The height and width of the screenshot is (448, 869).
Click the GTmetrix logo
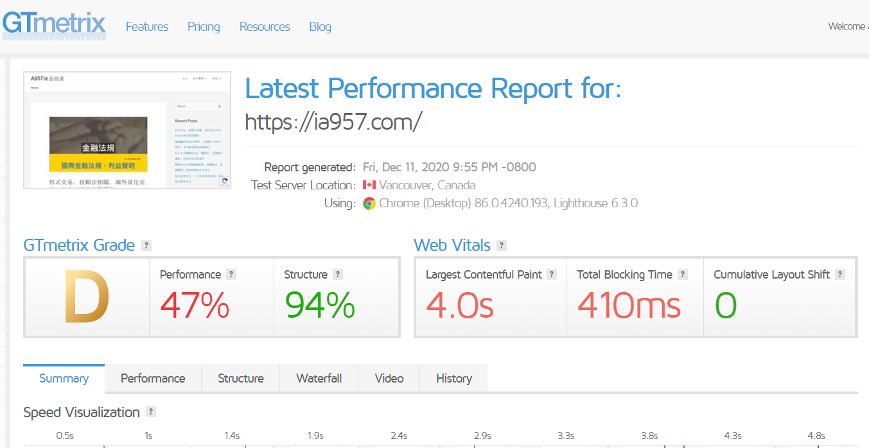click(54, 26)
